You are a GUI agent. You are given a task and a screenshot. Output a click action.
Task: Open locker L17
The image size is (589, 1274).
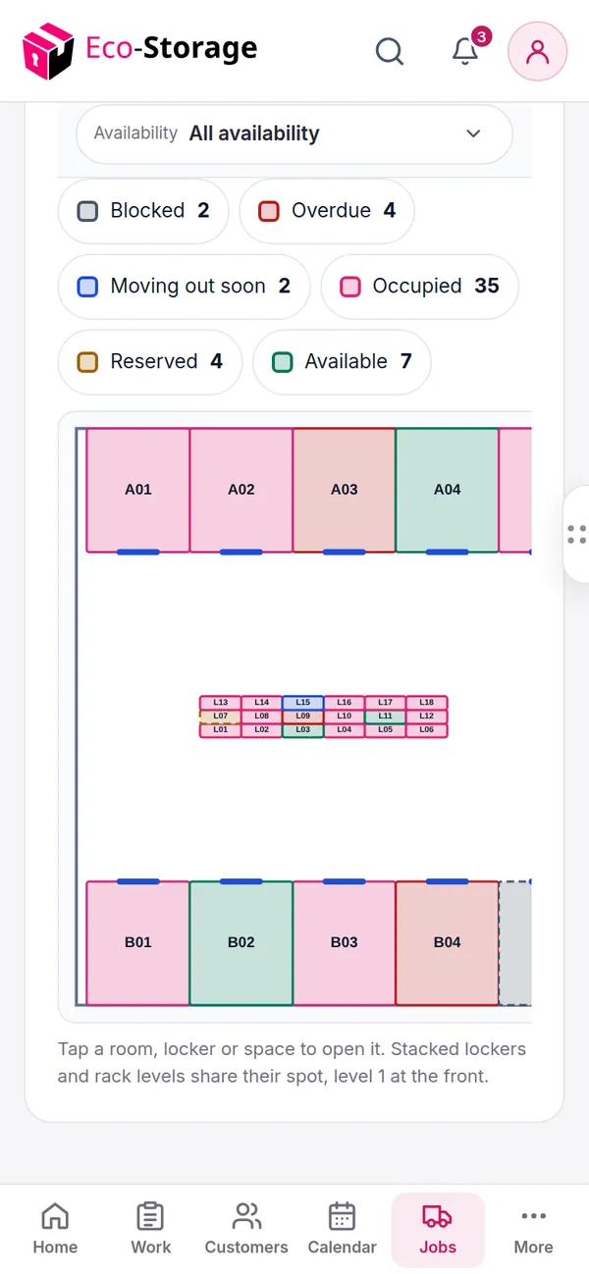386,703
